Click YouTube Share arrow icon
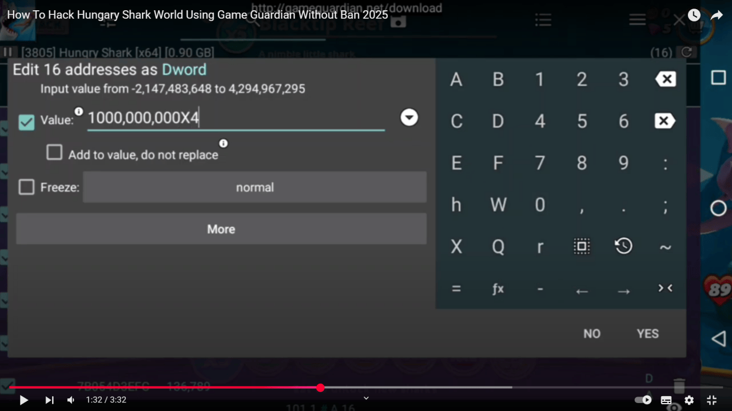This screenshot has width=732, height=411. 717,15
